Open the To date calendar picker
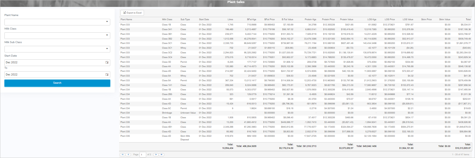 pyautogui.click(x=107, y=75)
